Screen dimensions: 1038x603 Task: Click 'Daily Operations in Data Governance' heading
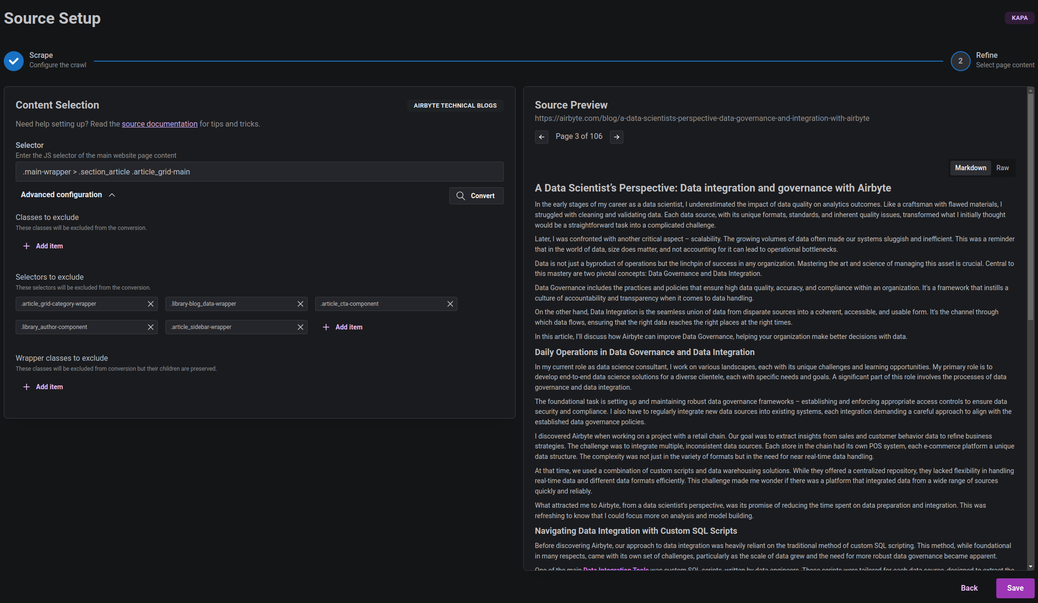[645, 352]
